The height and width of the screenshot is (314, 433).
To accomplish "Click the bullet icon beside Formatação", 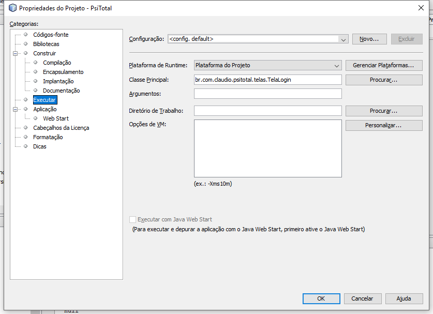I will (x=26, y=137).
